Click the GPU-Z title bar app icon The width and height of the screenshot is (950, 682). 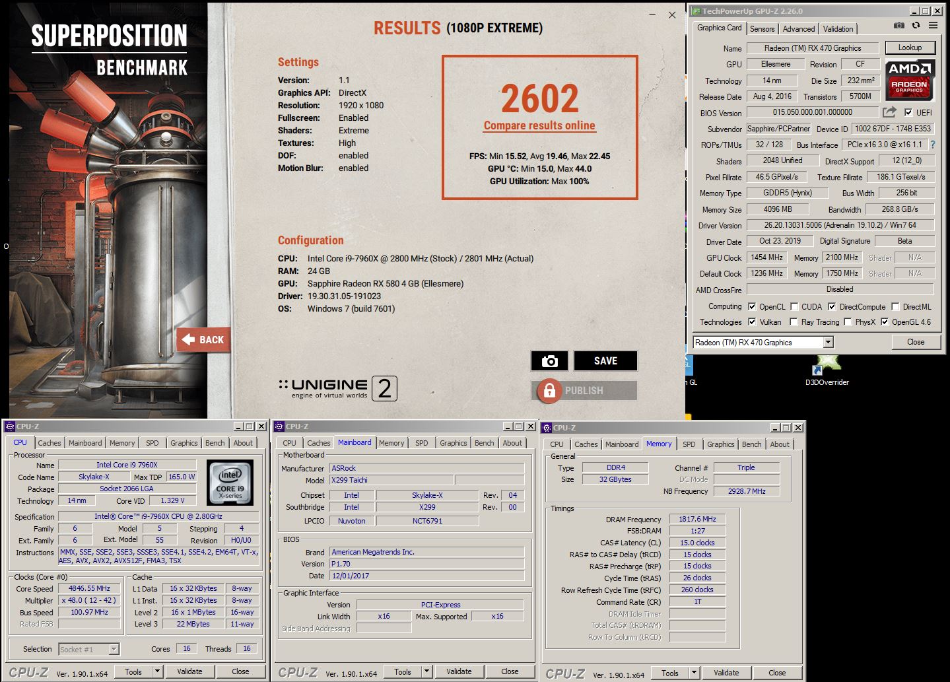[696, 11]
